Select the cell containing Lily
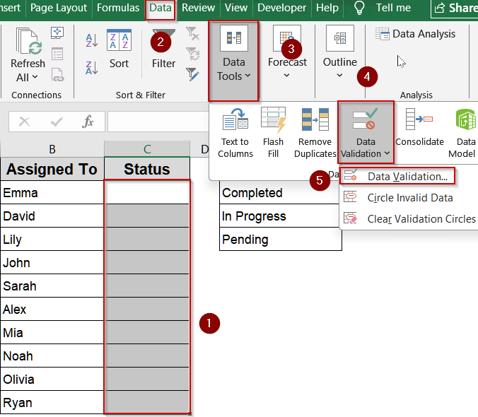The image size is (478, 417). coord(52,239)
